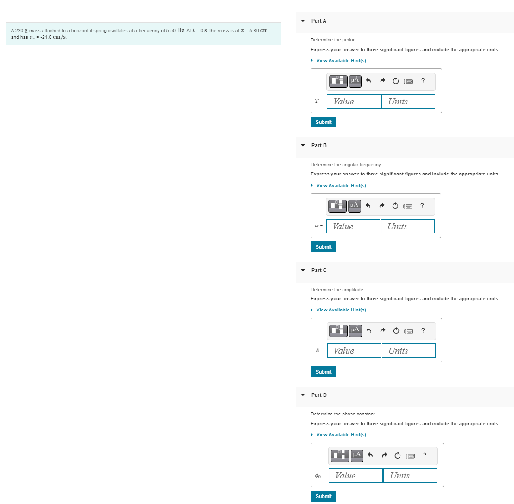Expand View Available Hint(s) in Part B
Image resolution: width=514 pixels, height=504 pixels.
[x=341, y=185]
